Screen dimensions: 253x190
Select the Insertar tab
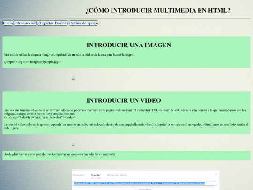96,175
